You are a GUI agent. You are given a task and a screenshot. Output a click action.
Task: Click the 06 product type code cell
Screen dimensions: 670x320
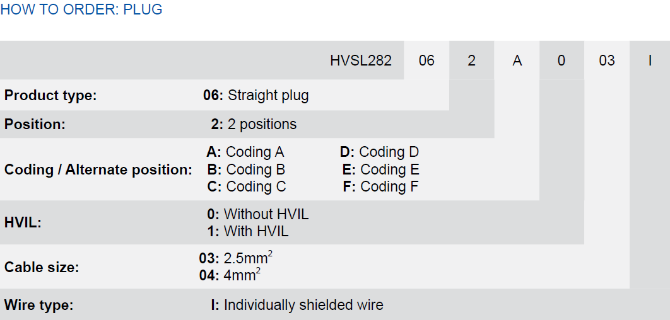pos(426,60)
